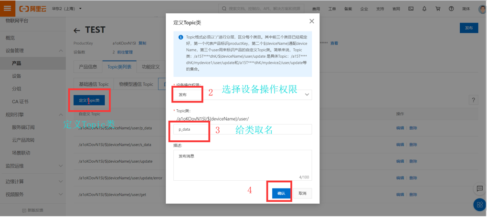This screenshot has height=218, width=487.
Task: Click 编辑 for the user/p_data topic
Action: coord(400,128)
